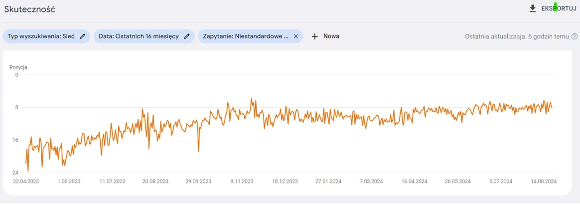Remove the Zapytanie filter with X

click(x=295, y=36)
